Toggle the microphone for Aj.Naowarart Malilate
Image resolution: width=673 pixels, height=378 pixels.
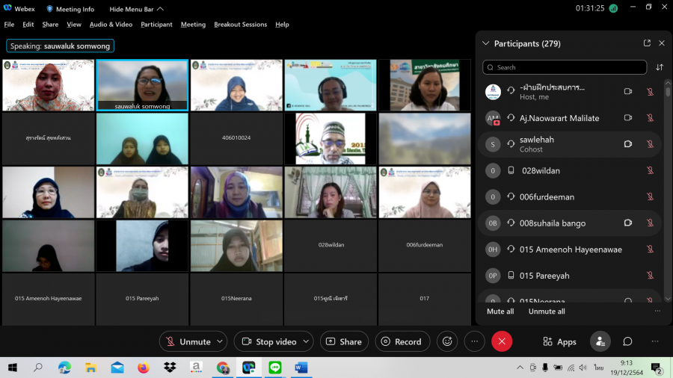click(x=650, y=118)
